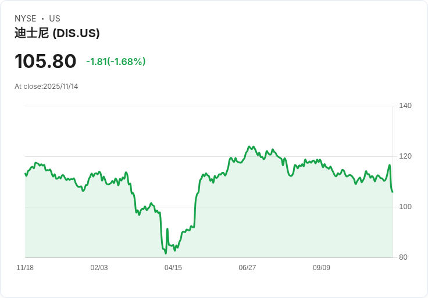
Task: Click the At close:2025/11/14 timestamp
Action: (x=46, y=87)
